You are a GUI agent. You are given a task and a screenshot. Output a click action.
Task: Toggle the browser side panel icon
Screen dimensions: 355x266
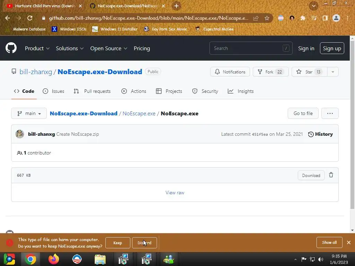(x=325, y=18)
